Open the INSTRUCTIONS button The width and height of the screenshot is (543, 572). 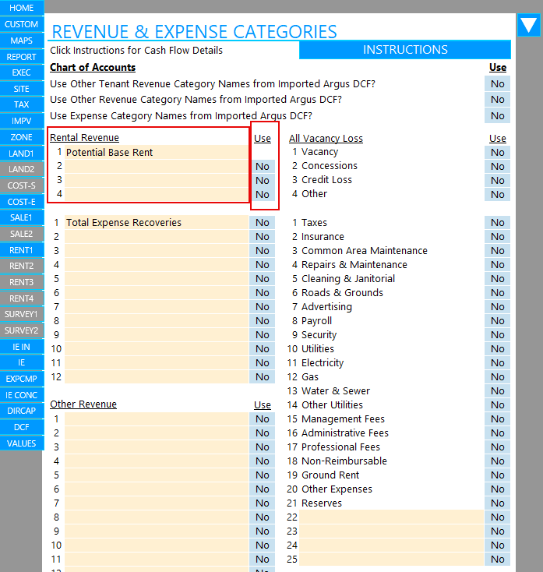click(x=405, y=50)
